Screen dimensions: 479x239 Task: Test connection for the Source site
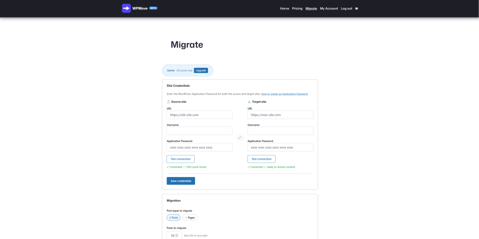(181, 159)
